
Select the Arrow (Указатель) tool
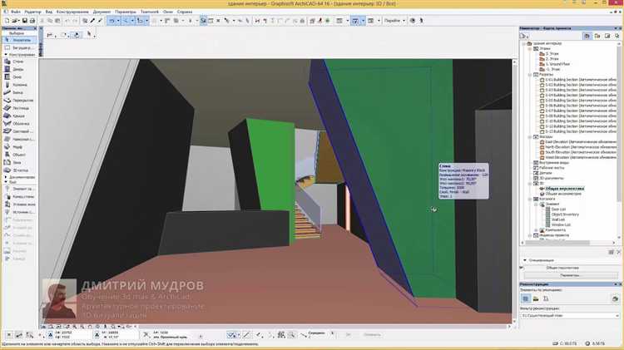pos(18,40)
